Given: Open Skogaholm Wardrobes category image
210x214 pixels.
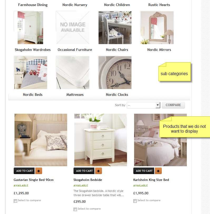Looking at the screenshot, I should click(30, 28).
